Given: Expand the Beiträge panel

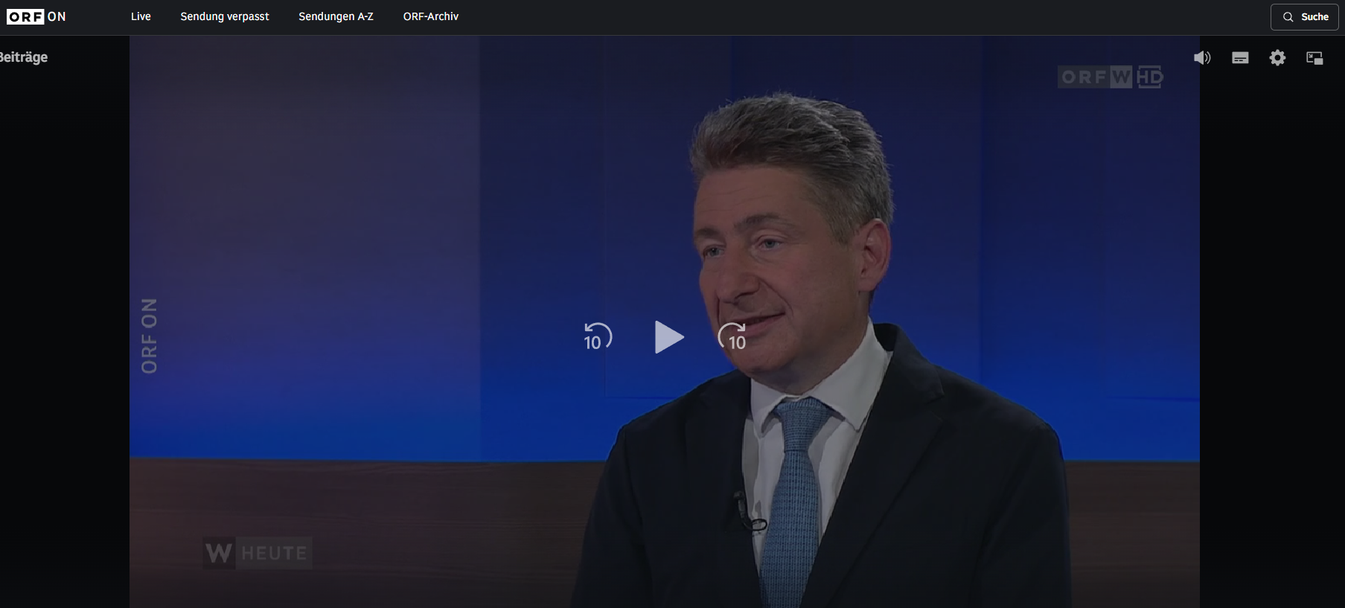Looking at the screenshot, I should [x=24, y=57].
